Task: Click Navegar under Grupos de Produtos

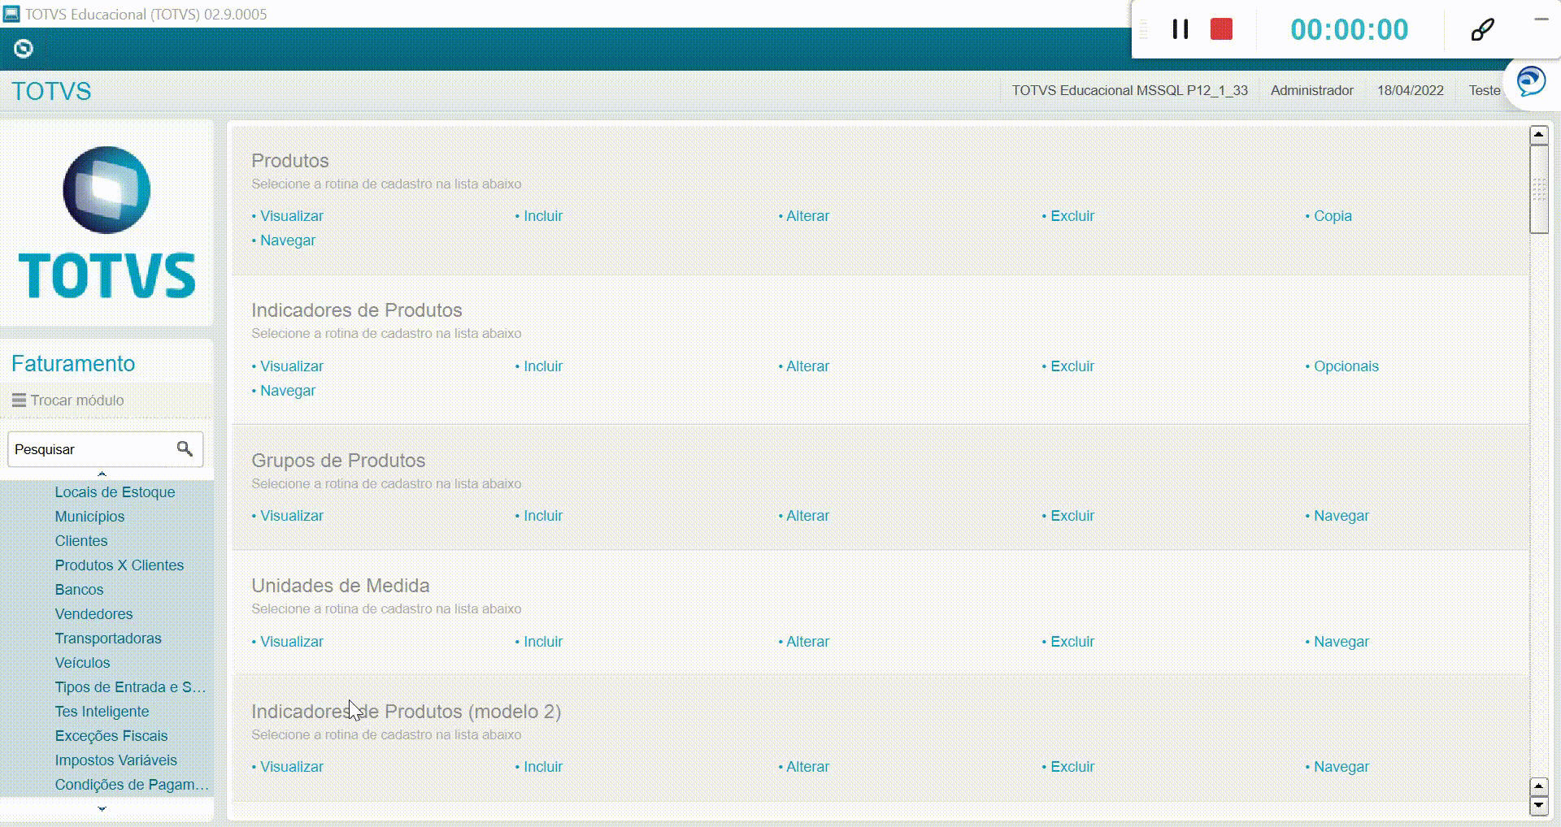Action: [1341, 516]
